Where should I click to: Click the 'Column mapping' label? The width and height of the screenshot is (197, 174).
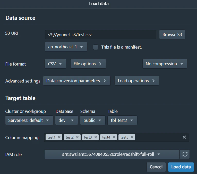[22, 138]
